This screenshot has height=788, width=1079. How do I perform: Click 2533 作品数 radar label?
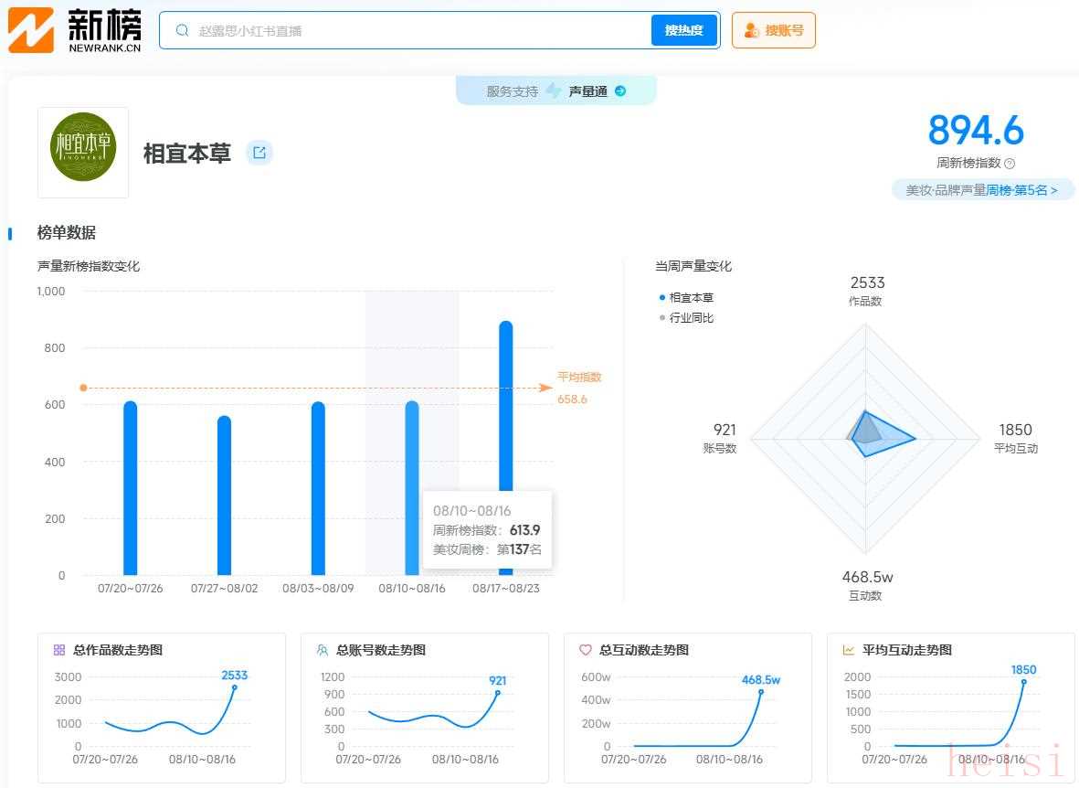tap(866, 291)
